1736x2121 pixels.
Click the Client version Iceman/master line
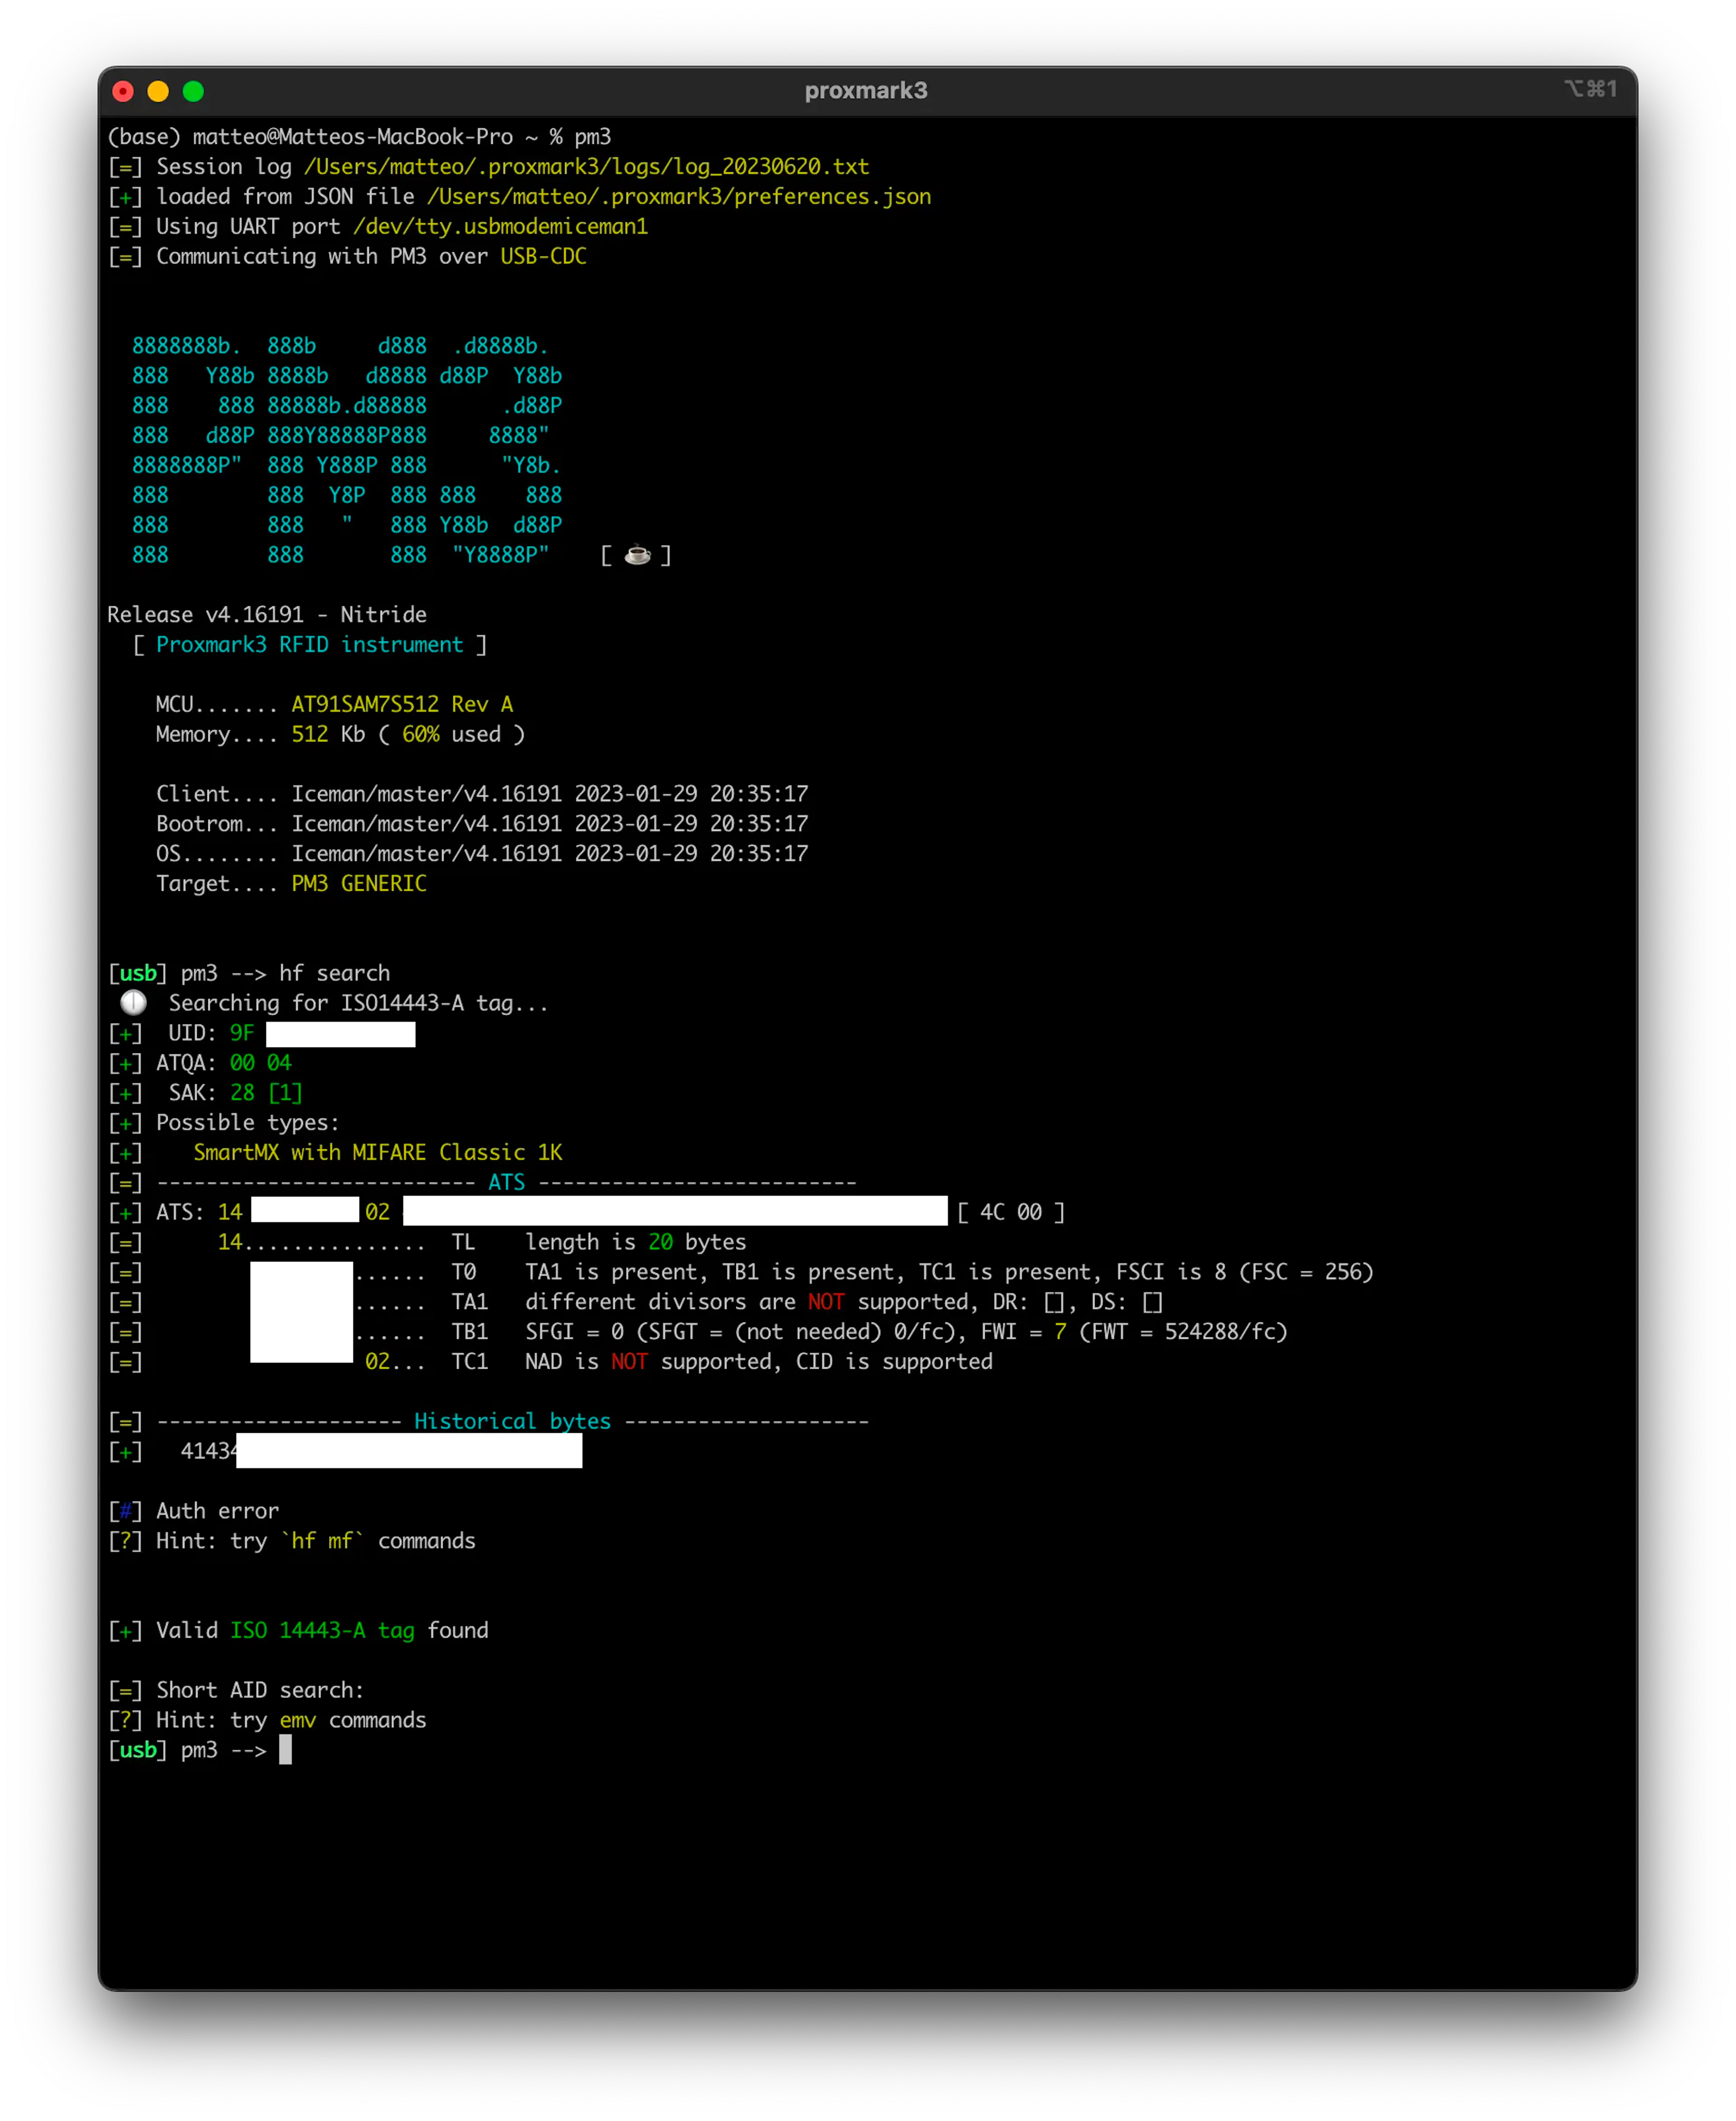pyautogui.click(x=482, y=794)
